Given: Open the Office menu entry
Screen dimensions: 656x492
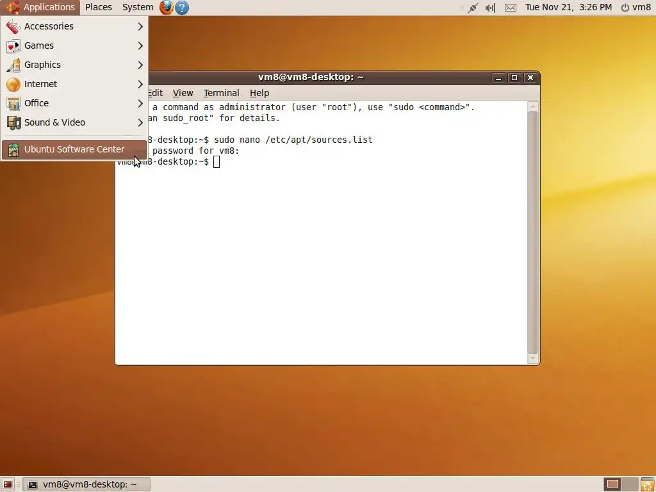Looking at the screenshot, I should click(74, 103).
